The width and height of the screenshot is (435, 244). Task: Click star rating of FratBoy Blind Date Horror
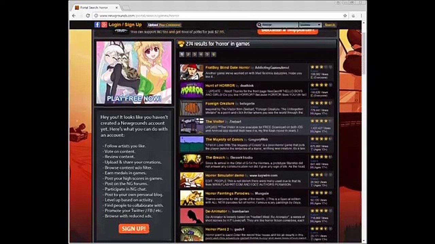point(321,67)
